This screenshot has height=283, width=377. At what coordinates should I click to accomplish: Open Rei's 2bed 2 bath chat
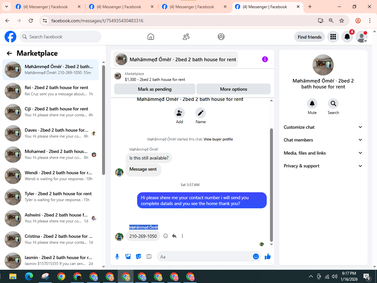(x=50, y=91)
